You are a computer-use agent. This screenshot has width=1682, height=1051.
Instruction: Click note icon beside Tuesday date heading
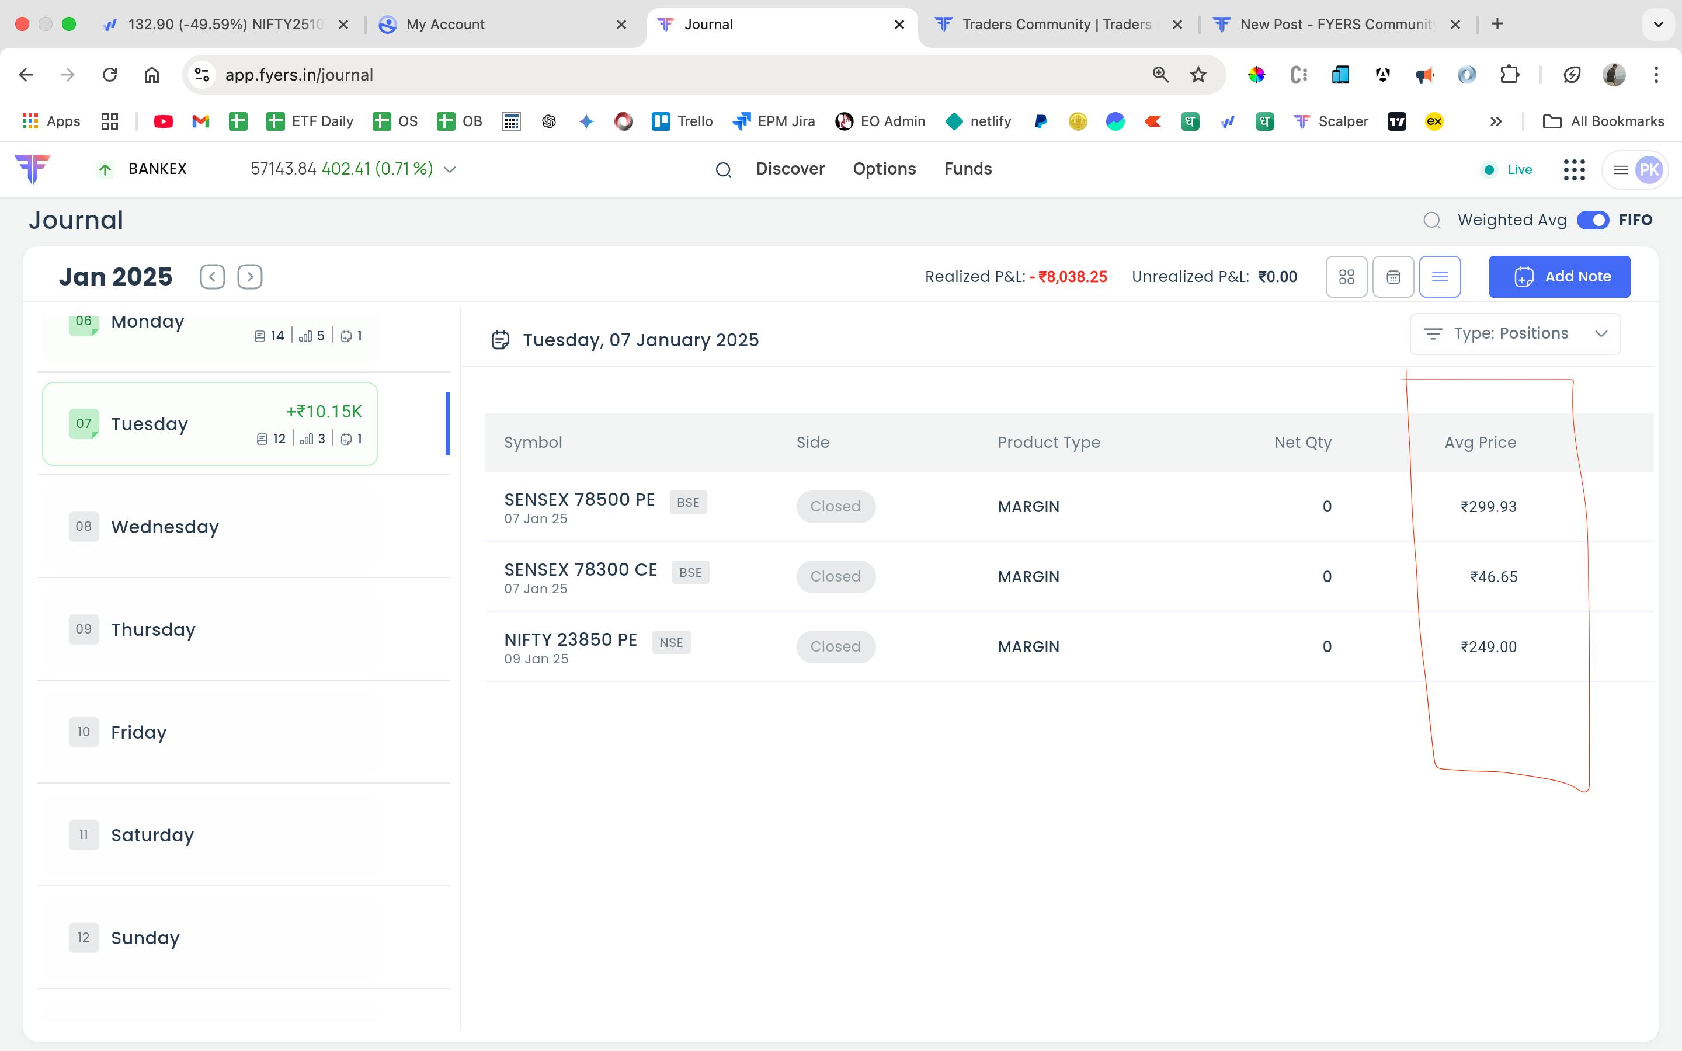click(500, 340)
